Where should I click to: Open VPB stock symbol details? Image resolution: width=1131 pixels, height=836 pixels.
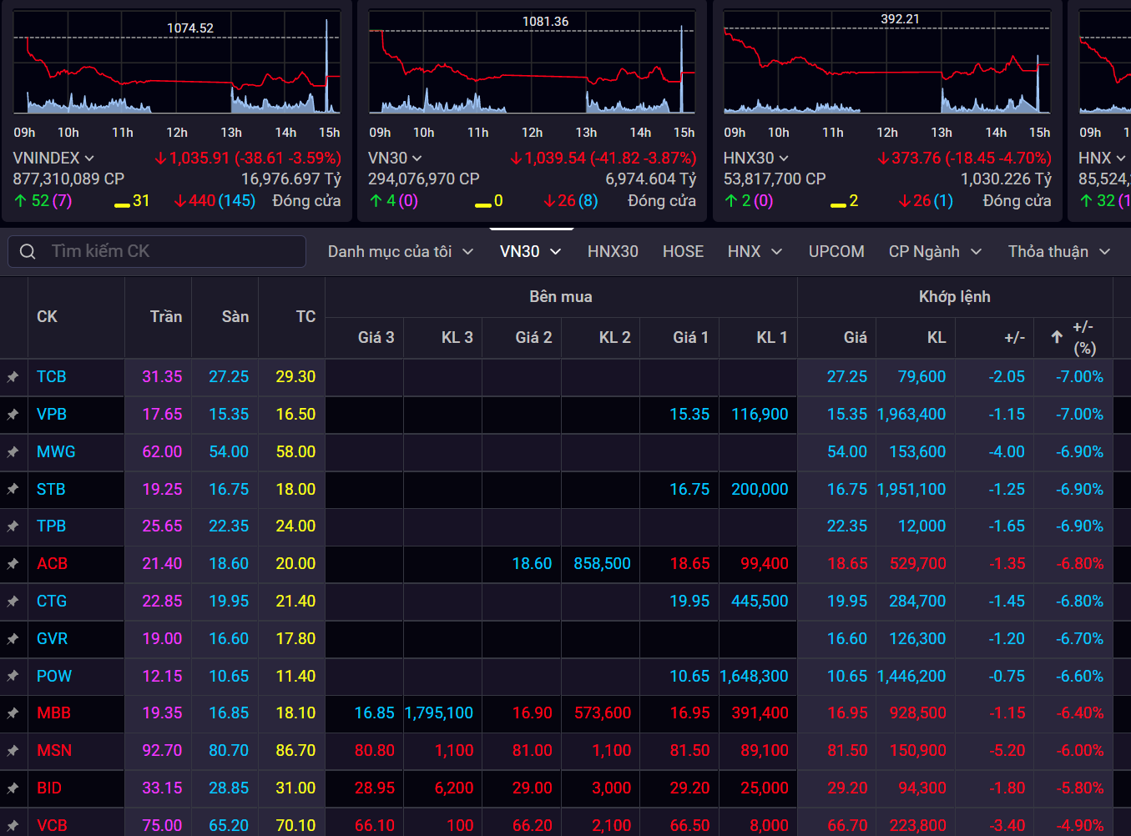click(52, 415)
